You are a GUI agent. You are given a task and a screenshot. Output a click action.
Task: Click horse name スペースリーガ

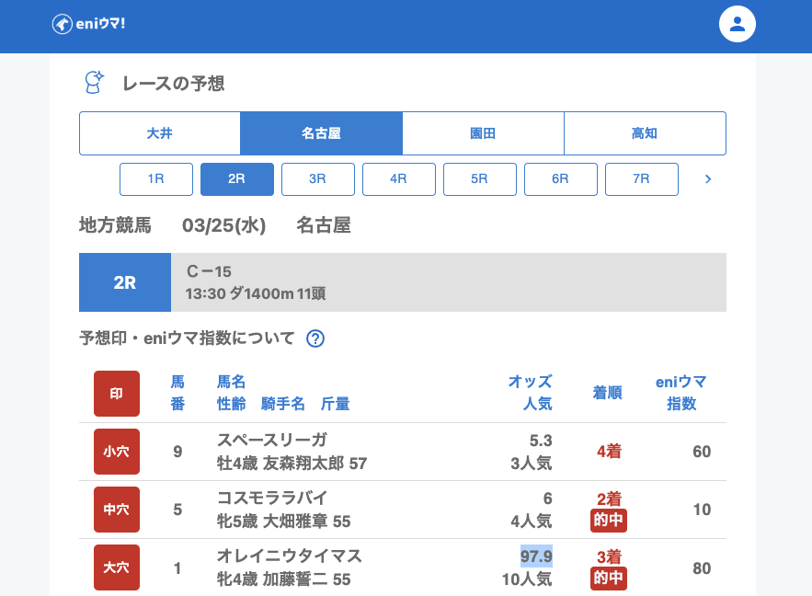point(272,440)
